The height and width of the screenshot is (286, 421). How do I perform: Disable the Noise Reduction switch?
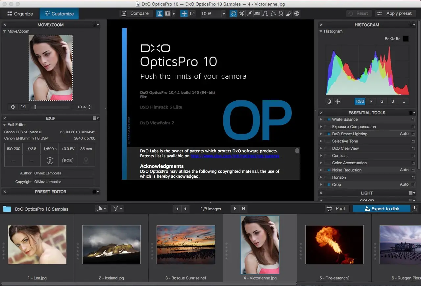[328, 170]
